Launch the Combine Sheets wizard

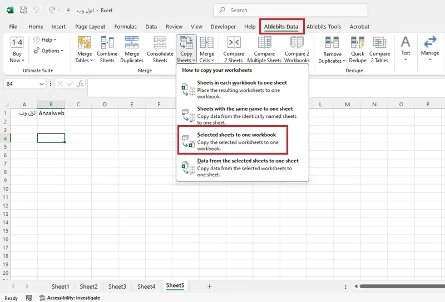click(107, 49)
